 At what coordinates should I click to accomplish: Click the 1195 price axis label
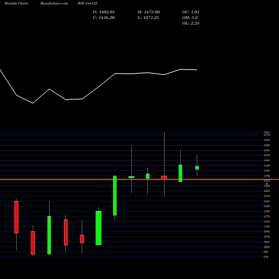(267, 211)
